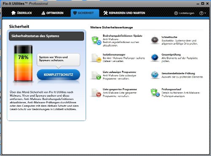
Task: Open the help question mark dropdown
Action: (203, 13)
